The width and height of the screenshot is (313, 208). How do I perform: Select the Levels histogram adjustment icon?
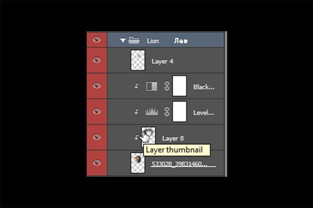point(151,112)
